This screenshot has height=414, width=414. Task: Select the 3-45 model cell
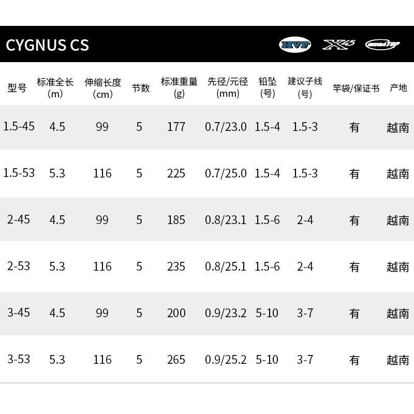click(x=19, y=313)
